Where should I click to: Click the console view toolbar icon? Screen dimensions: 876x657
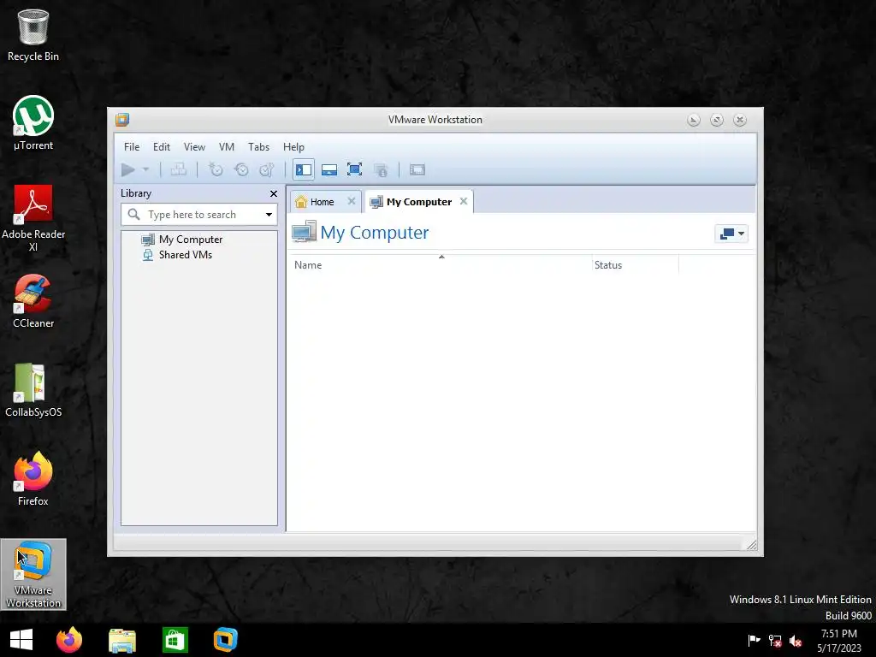coord(417,169)
